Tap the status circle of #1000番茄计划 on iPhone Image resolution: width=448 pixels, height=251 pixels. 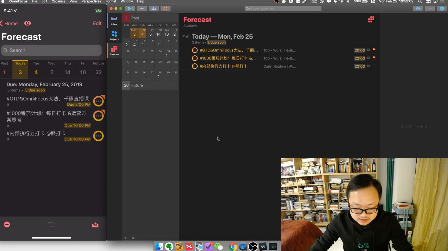point(99,116)
